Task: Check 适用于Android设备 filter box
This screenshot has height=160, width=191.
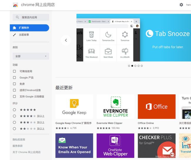Action: 14,90
